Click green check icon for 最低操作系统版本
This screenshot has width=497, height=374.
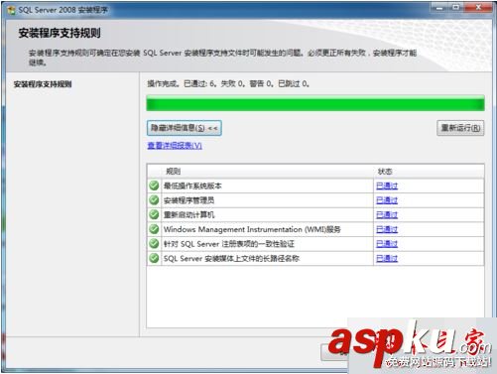coord(154,186)
